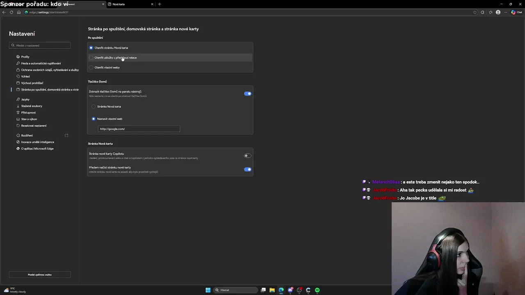Open OBS Studio from the taskbar
Image resolution: width=525 pixels, height=295 pixels.
(299, 290)
